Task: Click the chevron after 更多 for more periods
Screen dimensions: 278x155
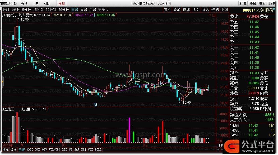Action: [108, 9]
